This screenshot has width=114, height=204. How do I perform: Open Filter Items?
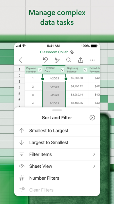(57, 154)
